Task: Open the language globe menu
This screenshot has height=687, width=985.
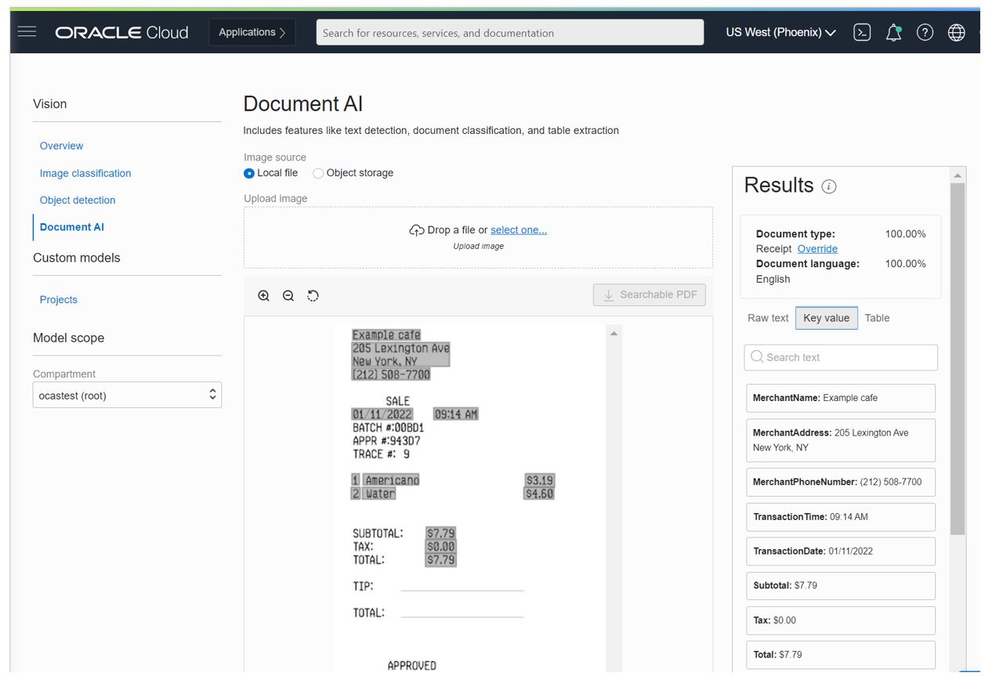Action: (x=957, y=32)
